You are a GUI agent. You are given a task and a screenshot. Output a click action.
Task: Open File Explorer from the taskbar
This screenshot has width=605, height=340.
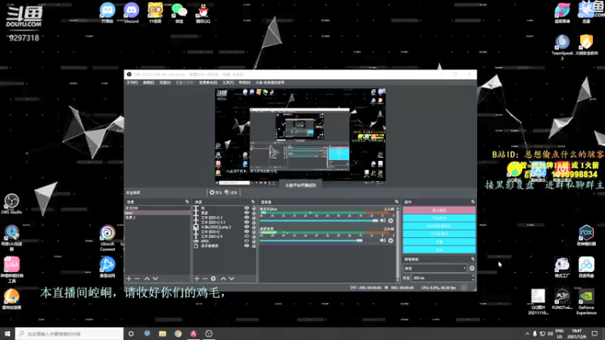[x=163, y=333]
